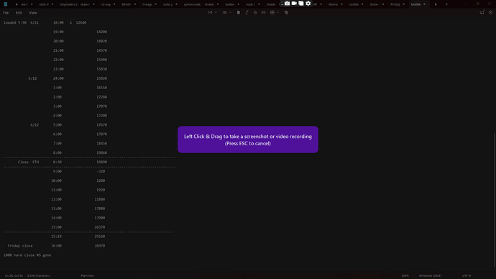Click the '1800 hard close' line
The image size is (496, 279).
27,255
